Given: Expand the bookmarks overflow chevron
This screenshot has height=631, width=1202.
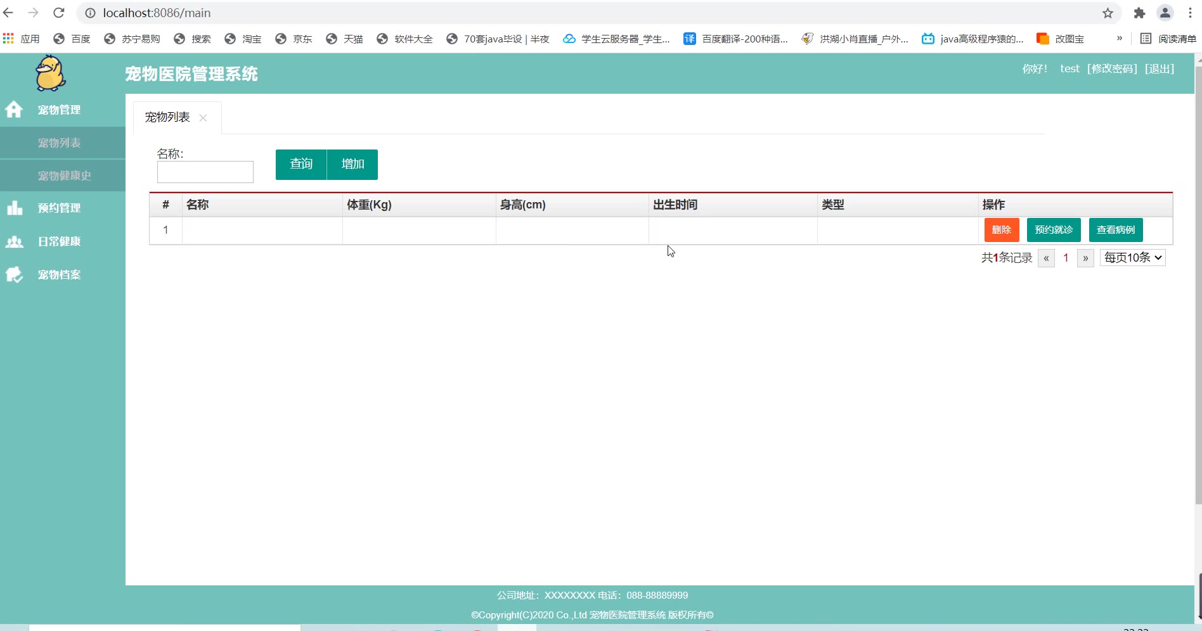Looking at the screenshot, I should [1120, 38].
